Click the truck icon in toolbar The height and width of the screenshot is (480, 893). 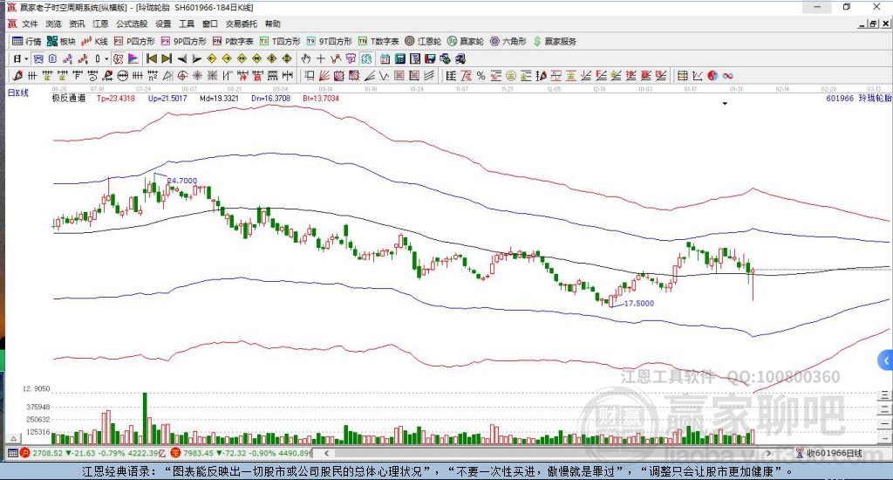click(460, 58)
